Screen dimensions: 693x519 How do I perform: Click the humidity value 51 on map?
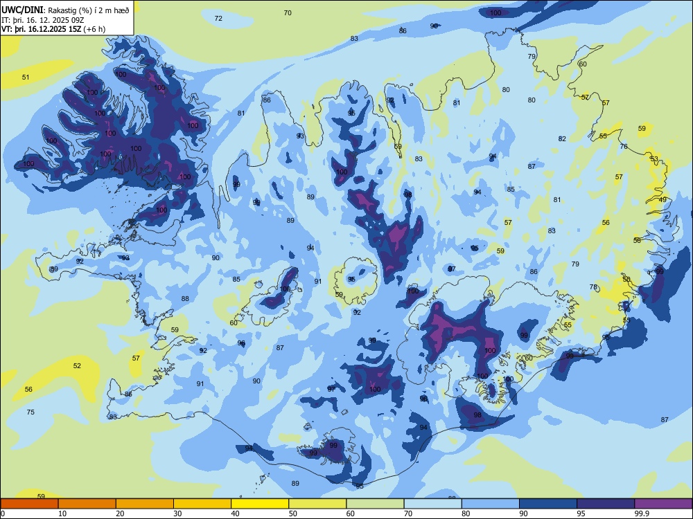(x=26, y=78)
